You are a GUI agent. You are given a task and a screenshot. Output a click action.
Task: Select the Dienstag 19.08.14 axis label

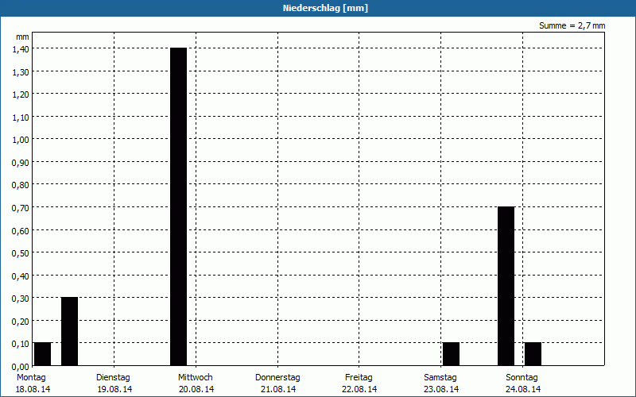pos(114,383)
